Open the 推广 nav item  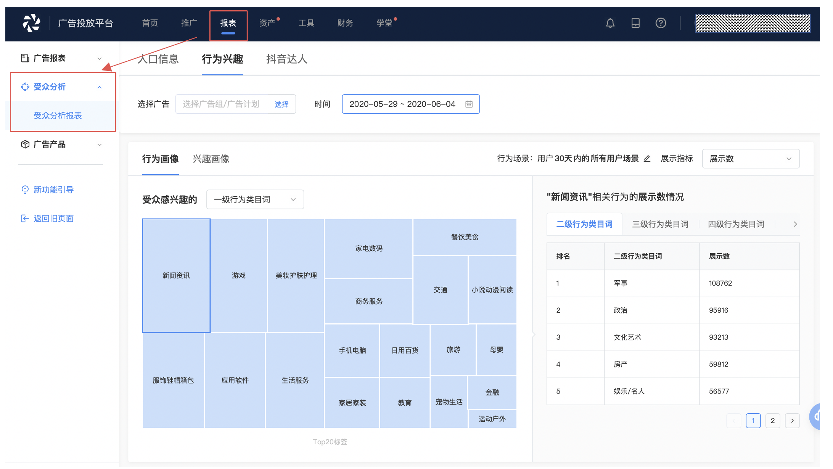coord(189,23)
